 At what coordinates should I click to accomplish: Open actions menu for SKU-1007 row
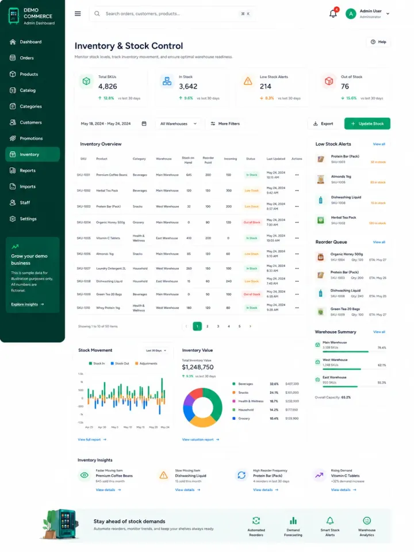[x=297, y=269]
